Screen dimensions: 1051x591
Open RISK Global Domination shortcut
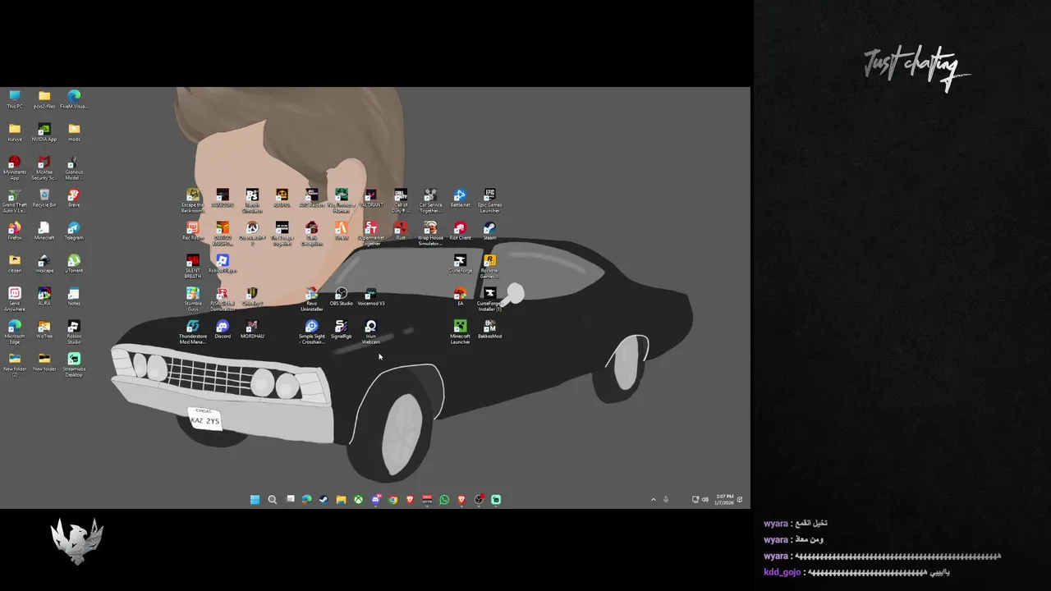click(223, 300)
